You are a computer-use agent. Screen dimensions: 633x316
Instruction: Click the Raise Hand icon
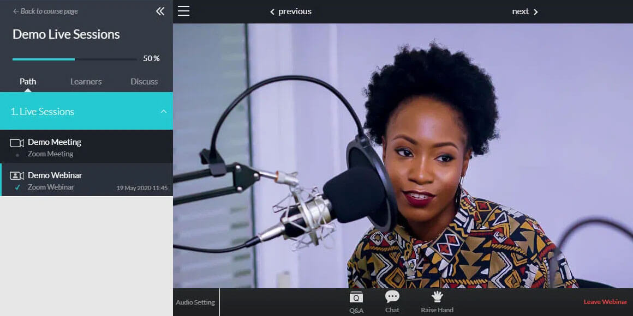(437, 297)
